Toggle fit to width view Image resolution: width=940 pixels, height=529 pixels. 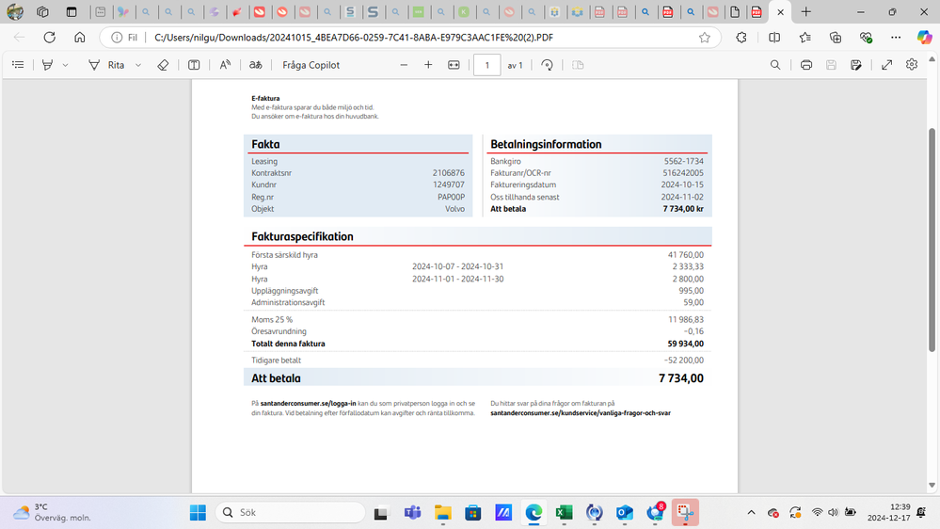coord(454,65)
